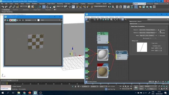Open the Create Selection Set dropdown
Image resolution: width=169 pixels, height=95 pixels.
[x=100, y=6]
